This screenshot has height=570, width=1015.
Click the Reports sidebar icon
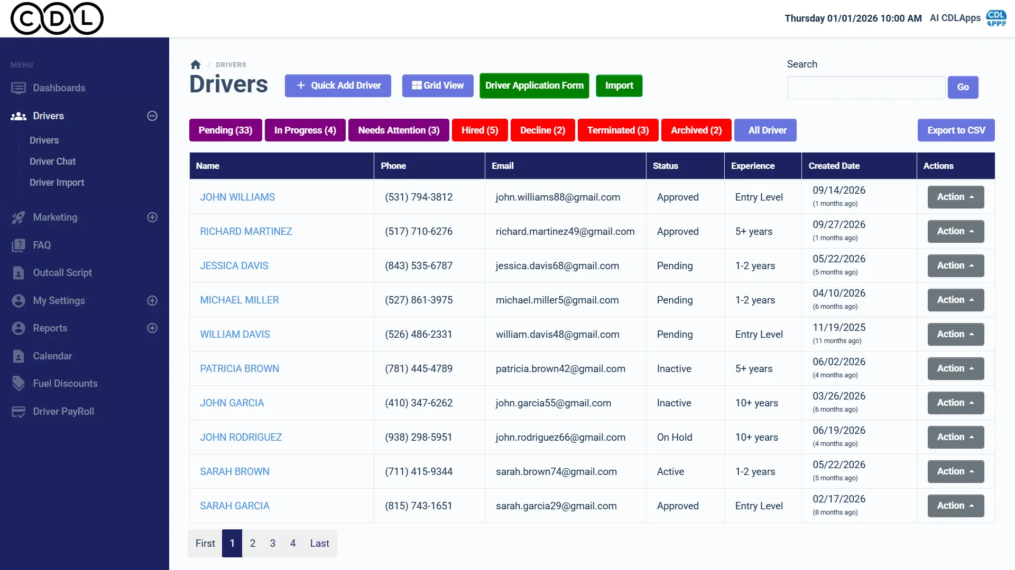pos(19,328)
